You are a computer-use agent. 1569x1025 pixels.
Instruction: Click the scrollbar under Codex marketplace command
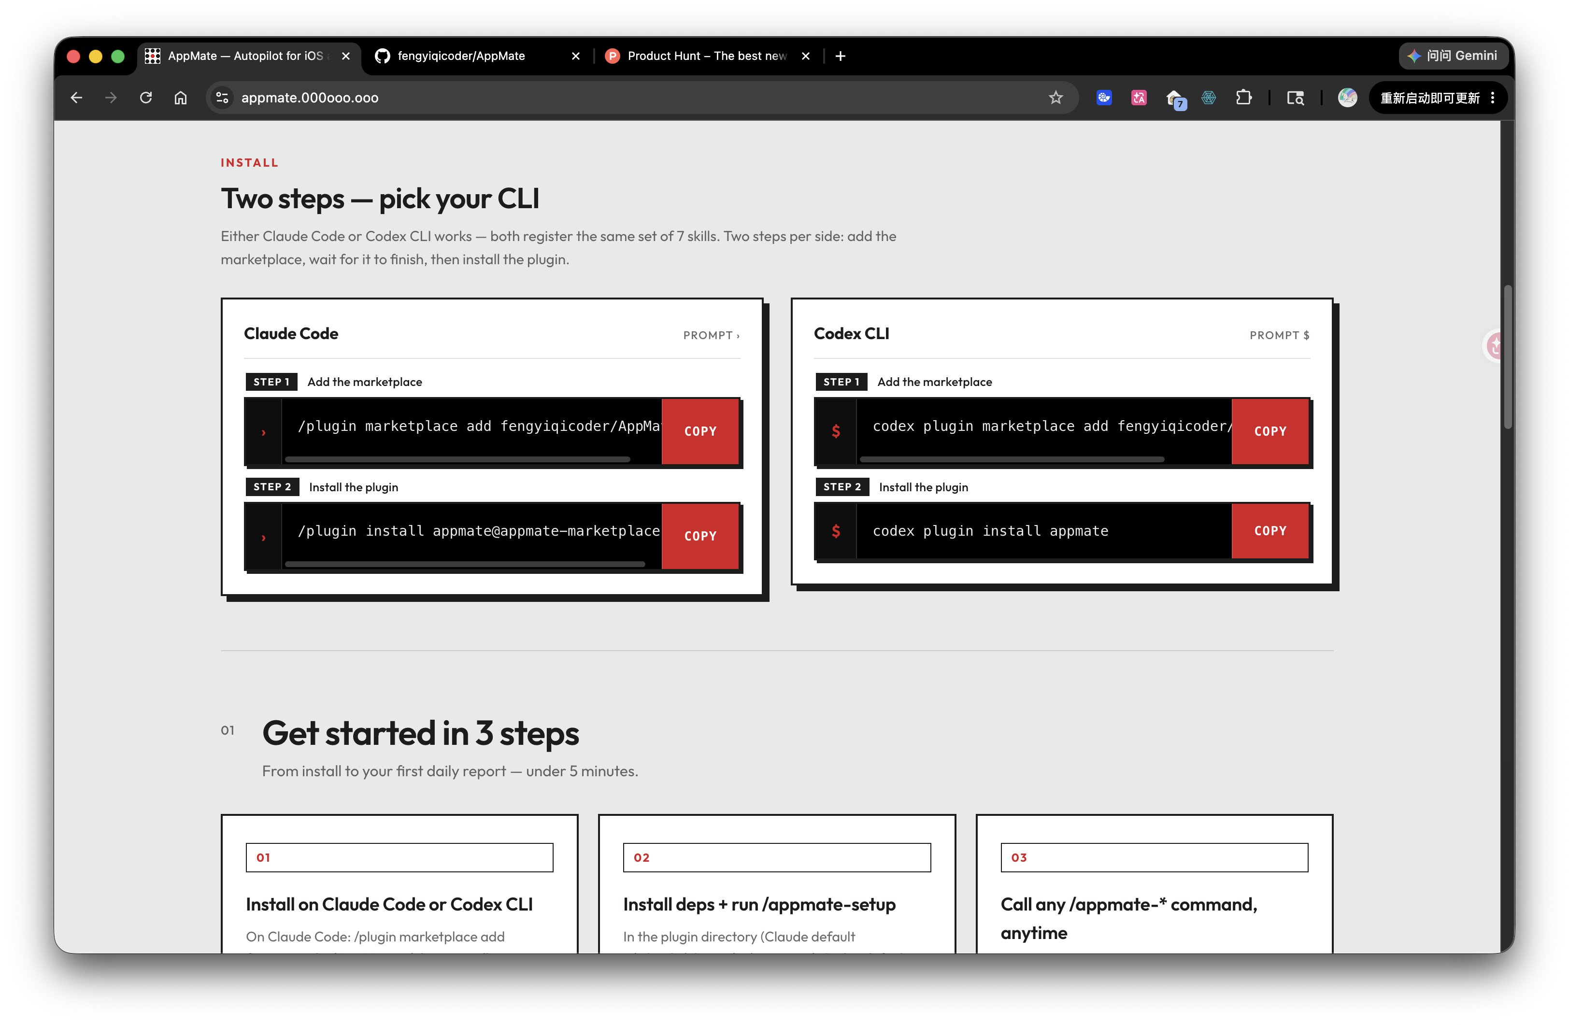pos(1012,459)
